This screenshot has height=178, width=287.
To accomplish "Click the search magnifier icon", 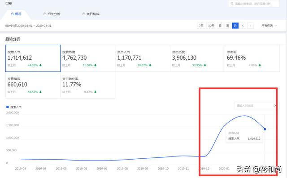I will [232, 4].
